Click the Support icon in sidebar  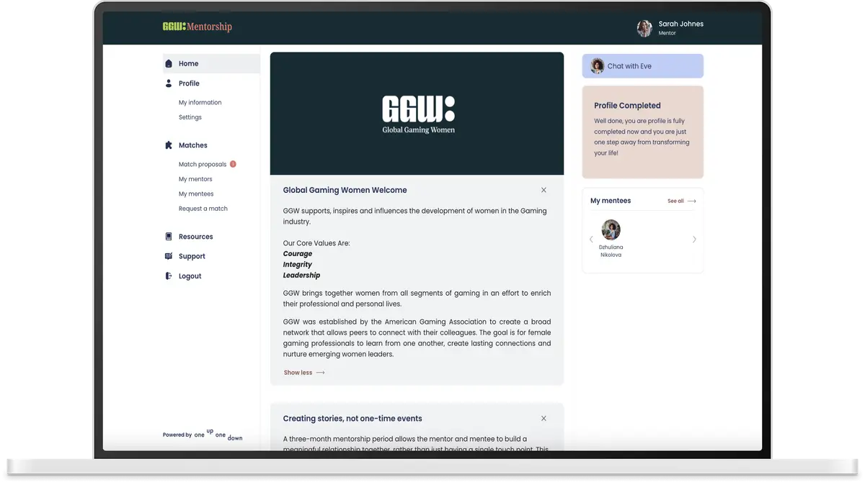click(169, 256)
